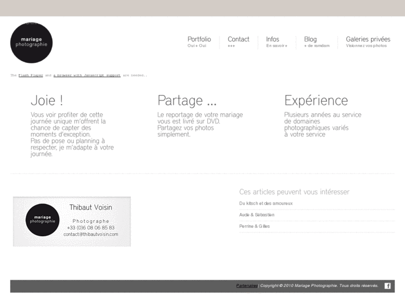
Task: Click the round mariage photographie logo in the header
Action: 31,43
